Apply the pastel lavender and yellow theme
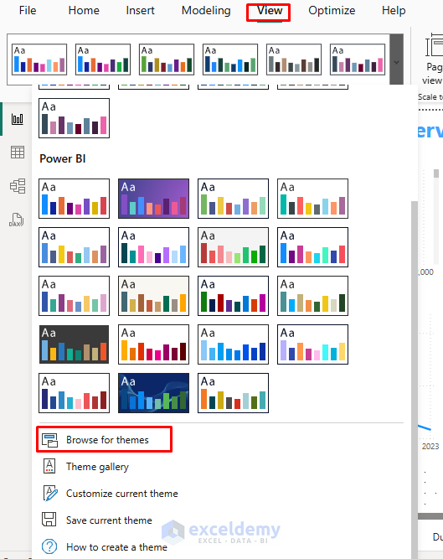Viewport: 443px width, 559px height. tap(312, 344)
